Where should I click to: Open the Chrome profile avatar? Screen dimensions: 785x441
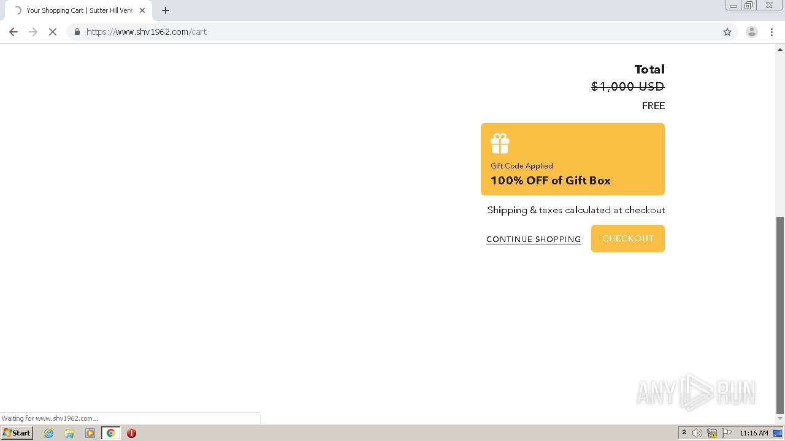[752, 32]
